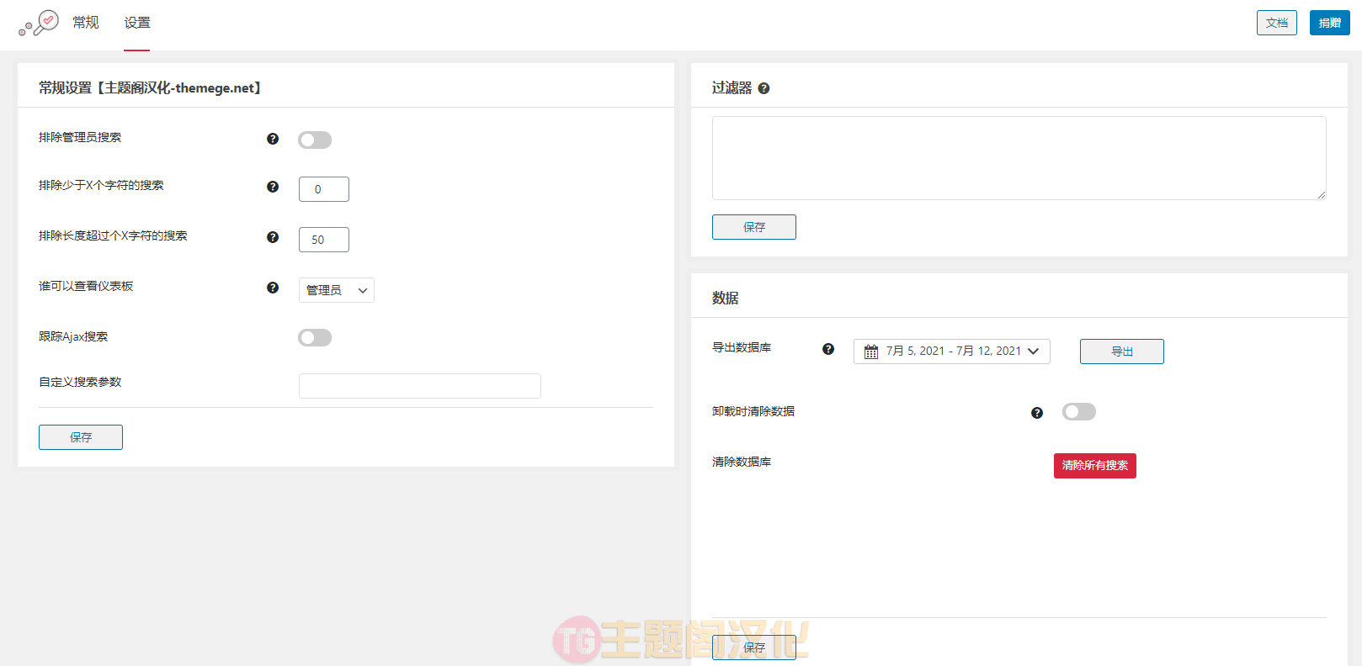Image resolution: width=1362 pixels, height=666 pixels.
Task: Open help tooltip for 排除少于X个字符的搜索
Action: pos(273,187)
